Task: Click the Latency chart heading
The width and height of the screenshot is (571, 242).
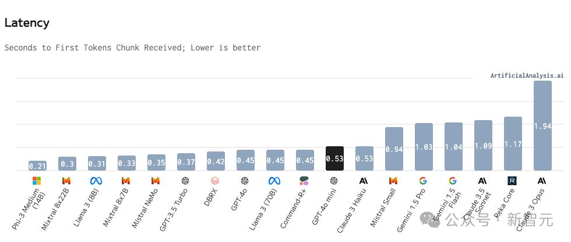Action: [27, 23]
